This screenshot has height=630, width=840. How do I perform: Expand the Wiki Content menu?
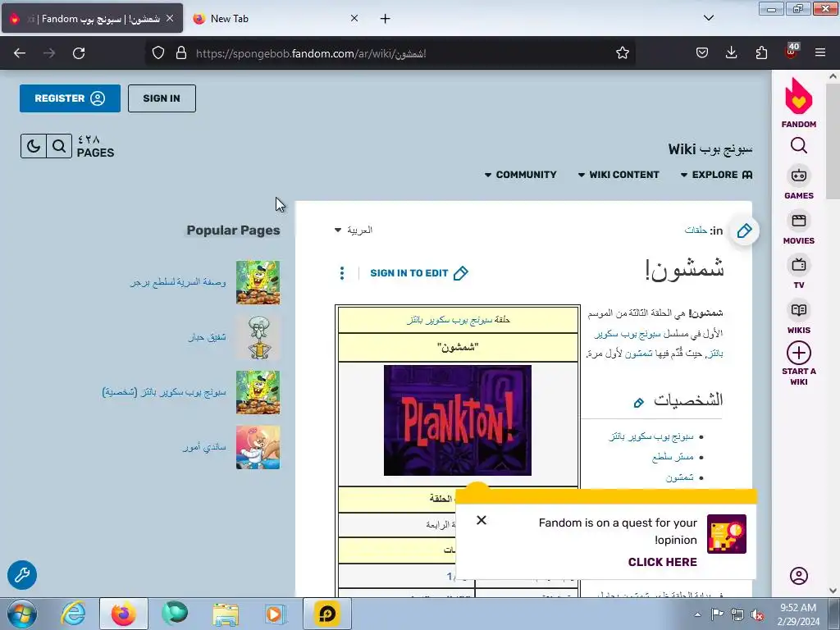coord(619,175)
